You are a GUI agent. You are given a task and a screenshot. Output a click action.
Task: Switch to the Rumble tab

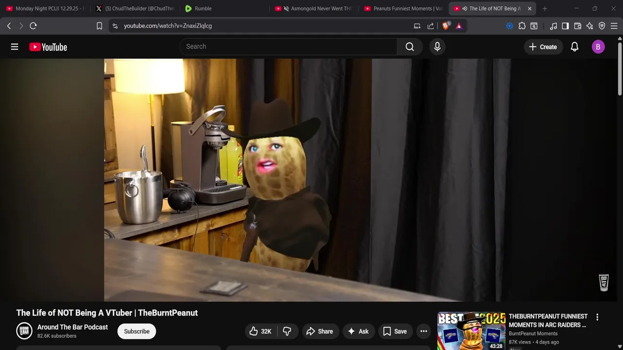click(224, 8)
